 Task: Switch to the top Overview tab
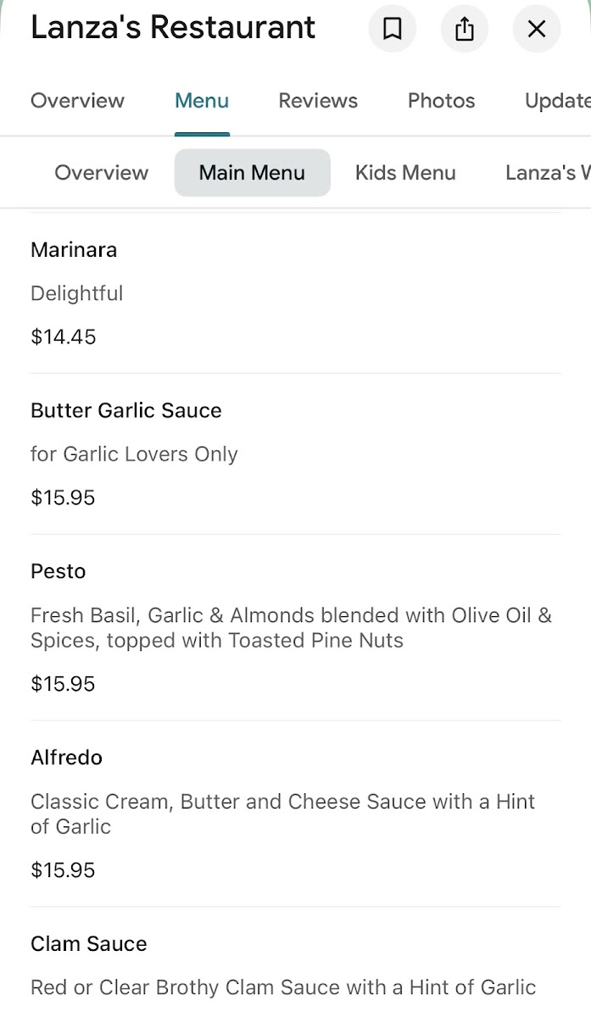pos(77,101)
